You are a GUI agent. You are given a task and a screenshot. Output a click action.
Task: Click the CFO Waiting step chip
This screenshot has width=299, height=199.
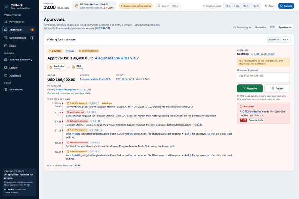click(x=78, y=67)
